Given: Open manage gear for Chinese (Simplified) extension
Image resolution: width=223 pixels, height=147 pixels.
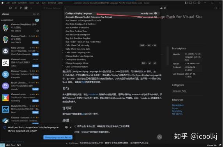Looking at the screenshot, I should (x=37, y=31).
